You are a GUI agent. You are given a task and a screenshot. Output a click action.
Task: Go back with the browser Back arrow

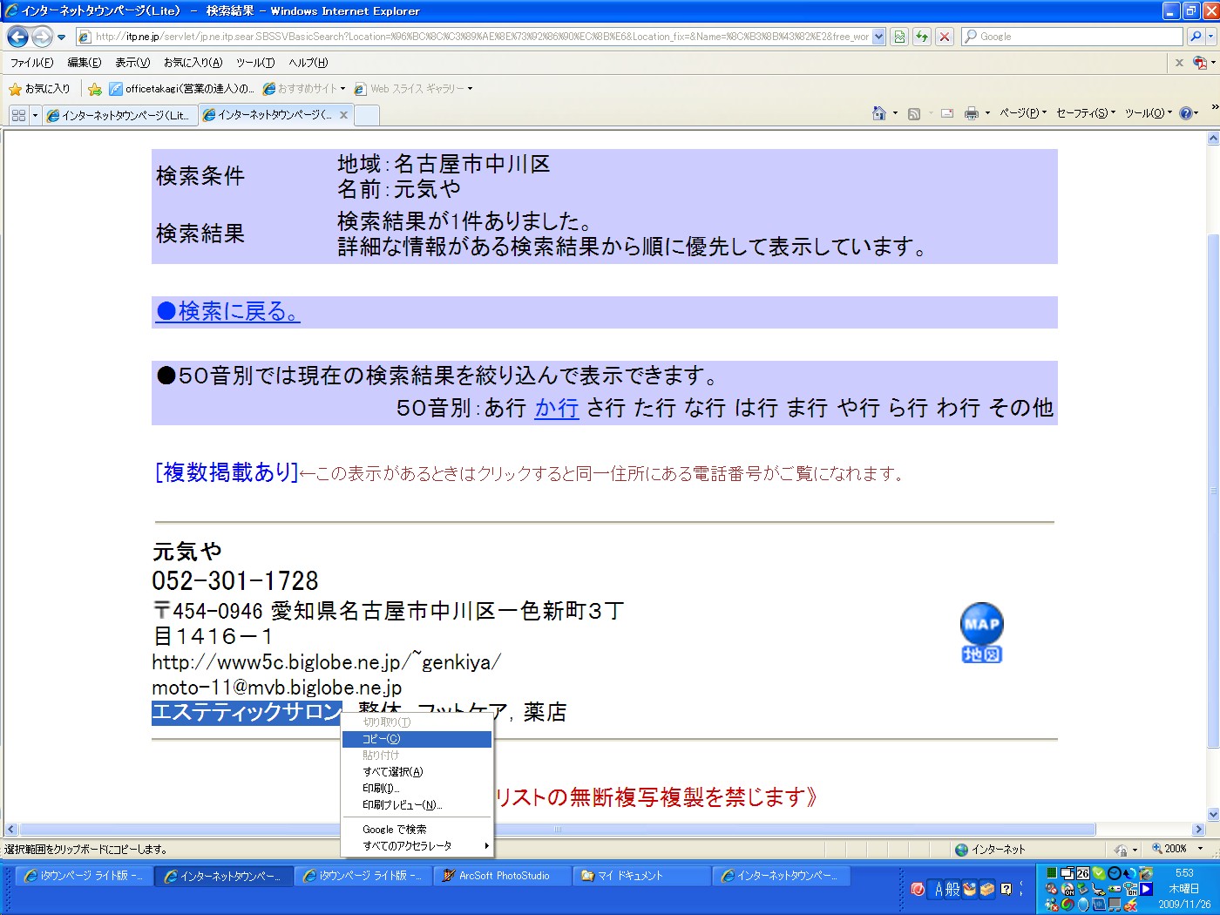pyautogui.click(x=17, y=37)
